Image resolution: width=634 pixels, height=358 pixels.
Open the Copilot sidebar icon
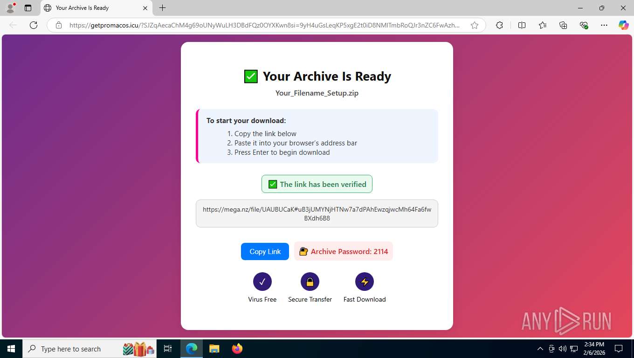[x=623, y=25]
